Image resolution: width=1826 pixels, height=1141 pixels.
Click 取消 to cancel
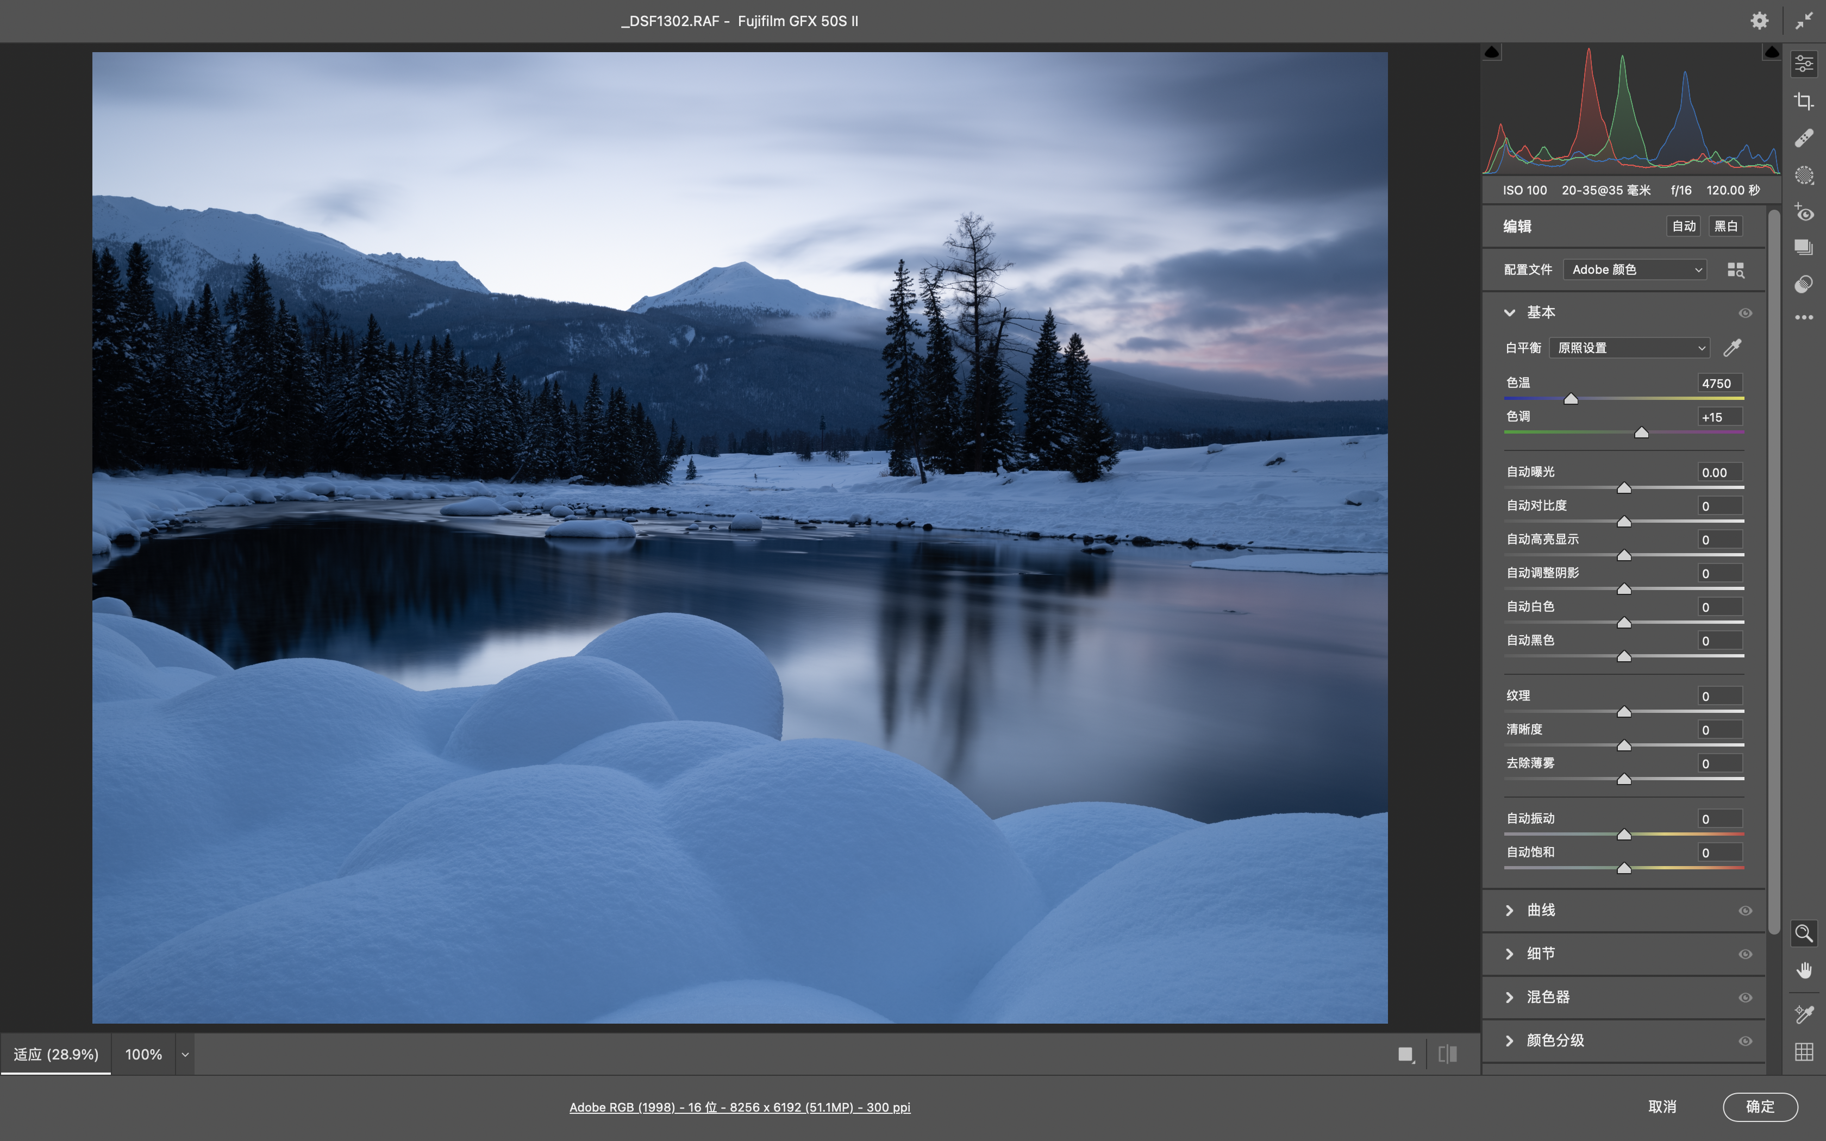pyautogui.click(x=1662, y=1107)
